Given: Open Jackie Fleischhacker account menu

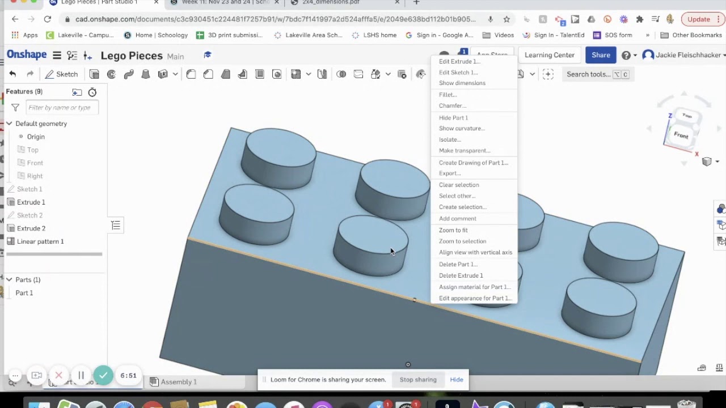Looking at the screenshot, I should (683, 55).
